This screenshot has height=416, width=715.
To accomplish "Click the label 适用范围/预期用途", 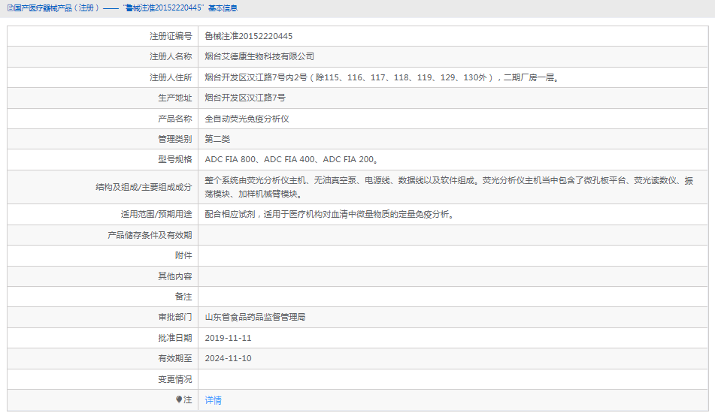I will (156, 214).
